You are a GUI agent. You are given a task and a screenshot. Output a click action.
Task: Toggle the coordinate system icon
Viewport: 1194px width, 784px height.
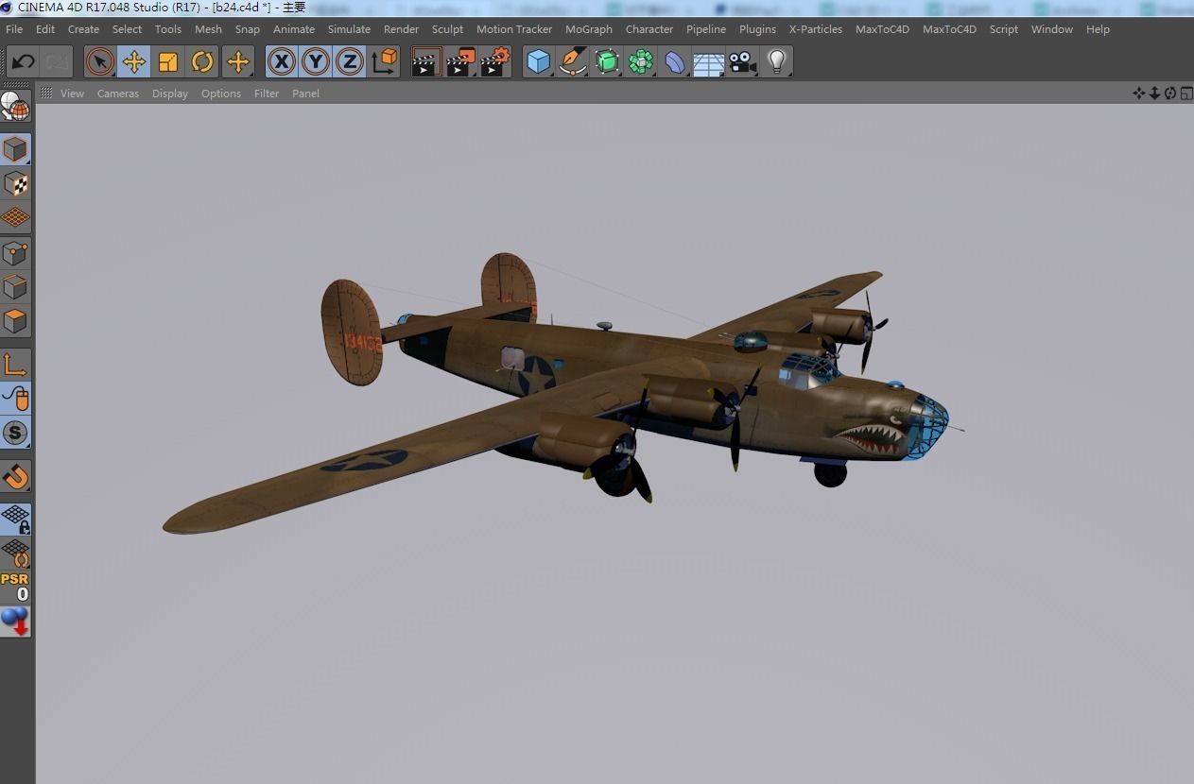(384, 62)
